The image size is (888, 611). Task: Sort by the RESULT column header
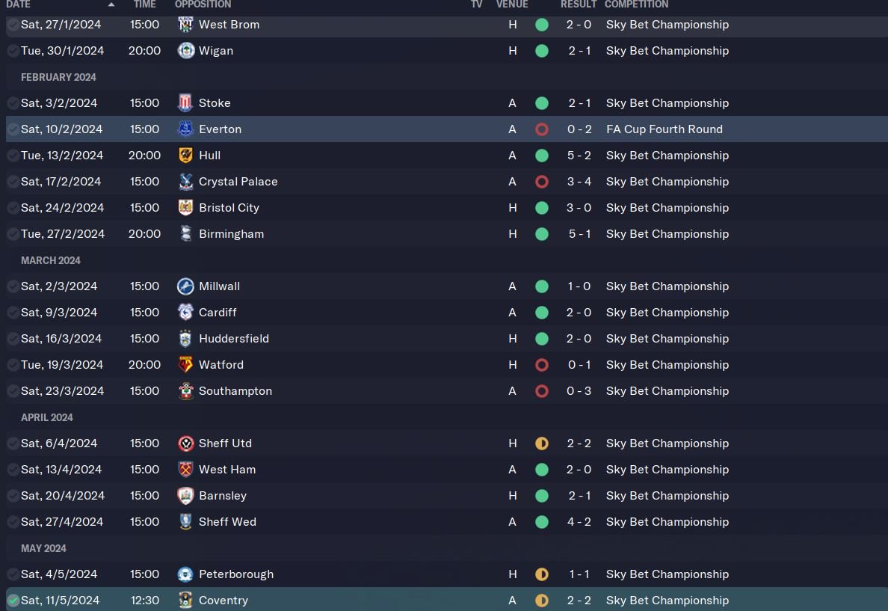coord(579,4)
